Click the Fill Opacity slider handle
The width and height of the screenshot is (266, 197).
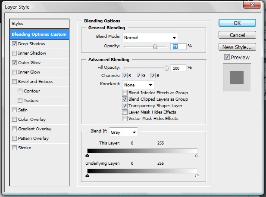(166, 68)
